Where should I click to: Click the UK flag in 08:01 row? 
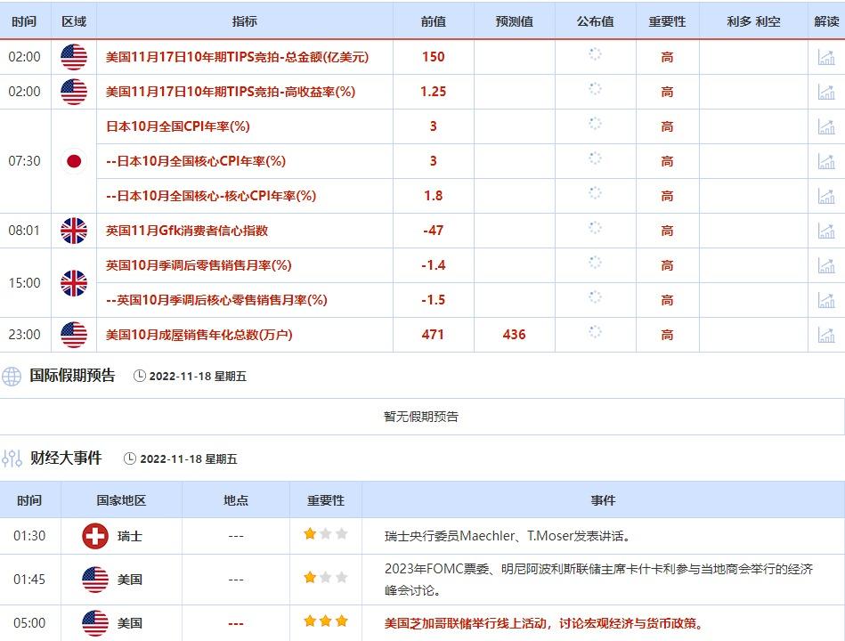[73, 231]
